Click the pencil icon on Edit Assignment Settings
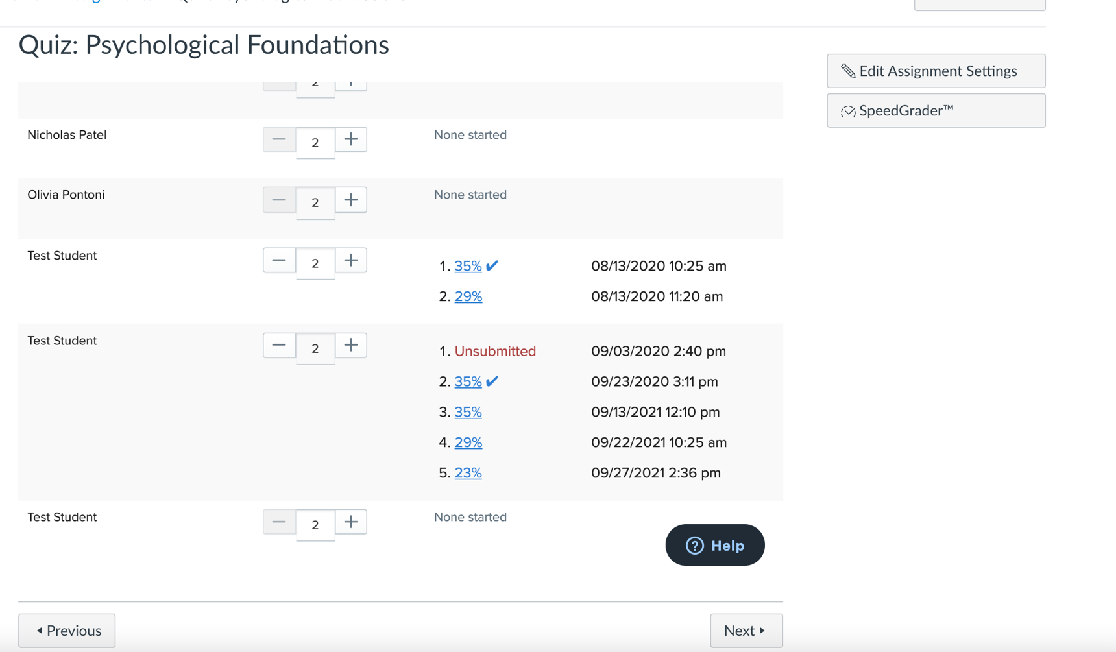 click(x=848, y=70)
